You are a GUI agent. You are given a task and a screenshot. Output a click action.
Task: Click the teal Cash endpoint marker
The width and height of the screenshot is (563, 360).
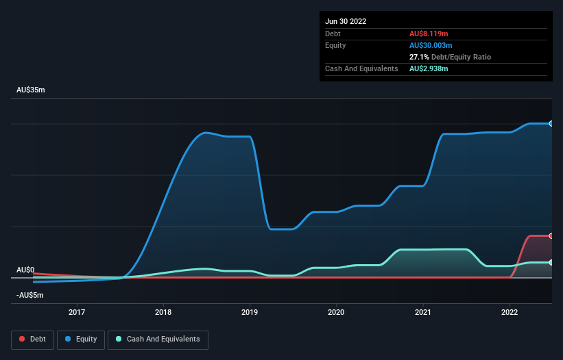coord(551,263)
